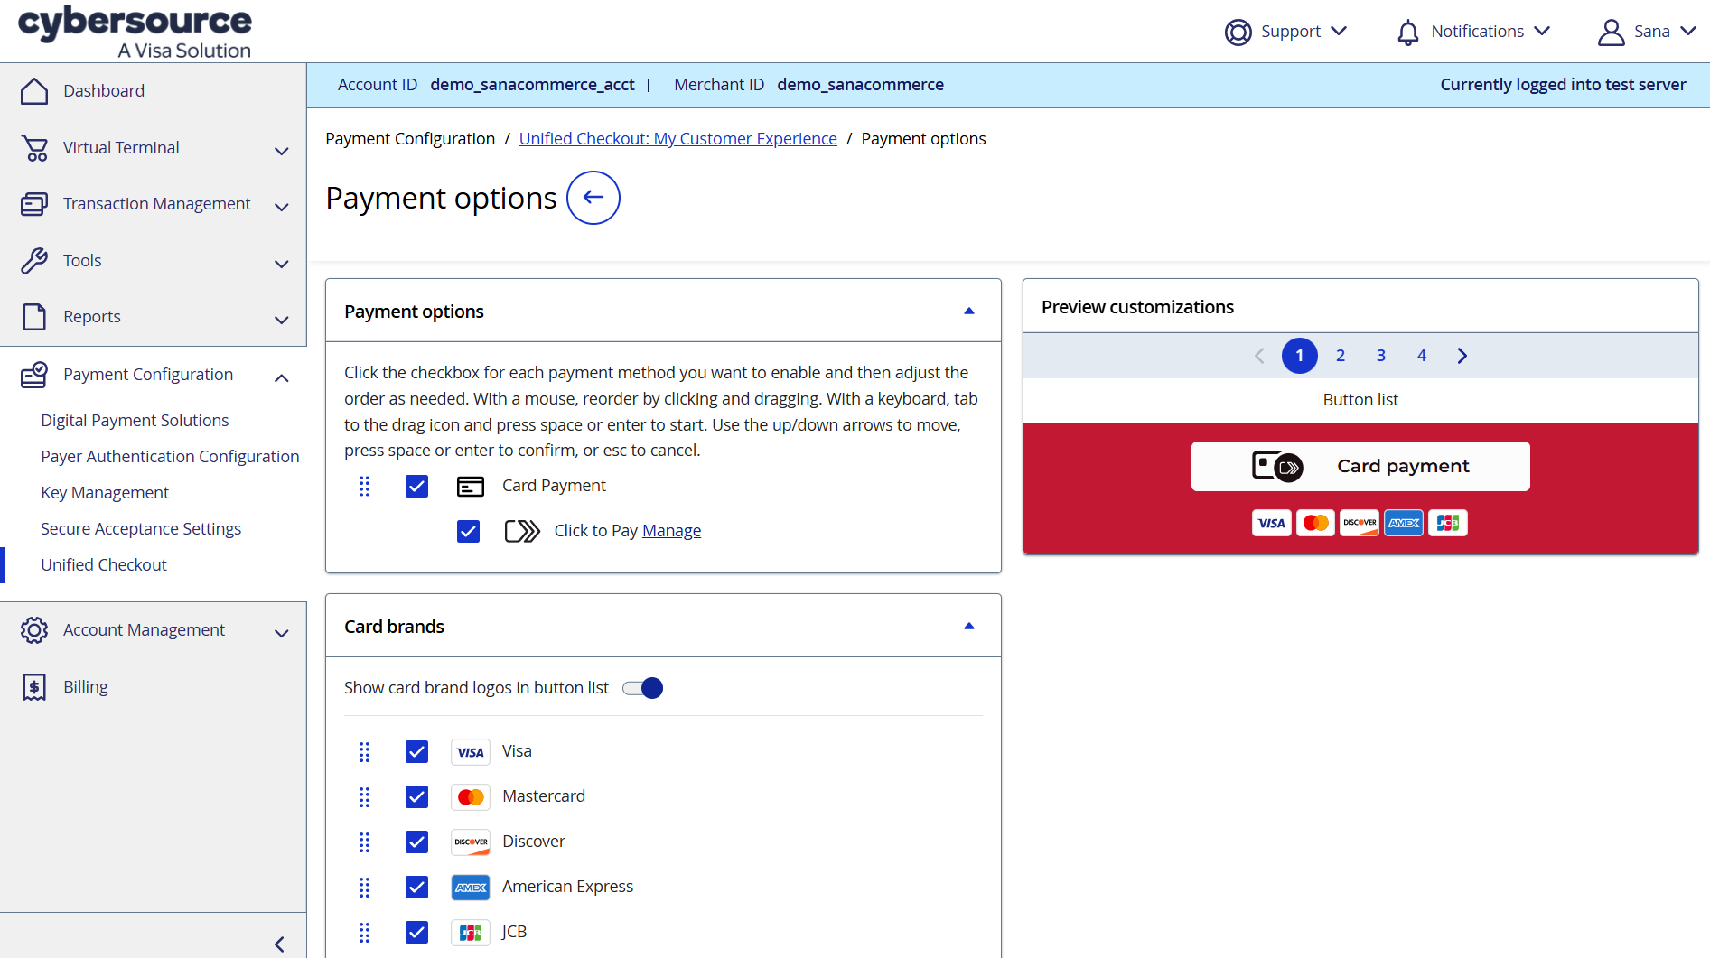Uncheck the Card Payment checkbox

tap(416, 487)
